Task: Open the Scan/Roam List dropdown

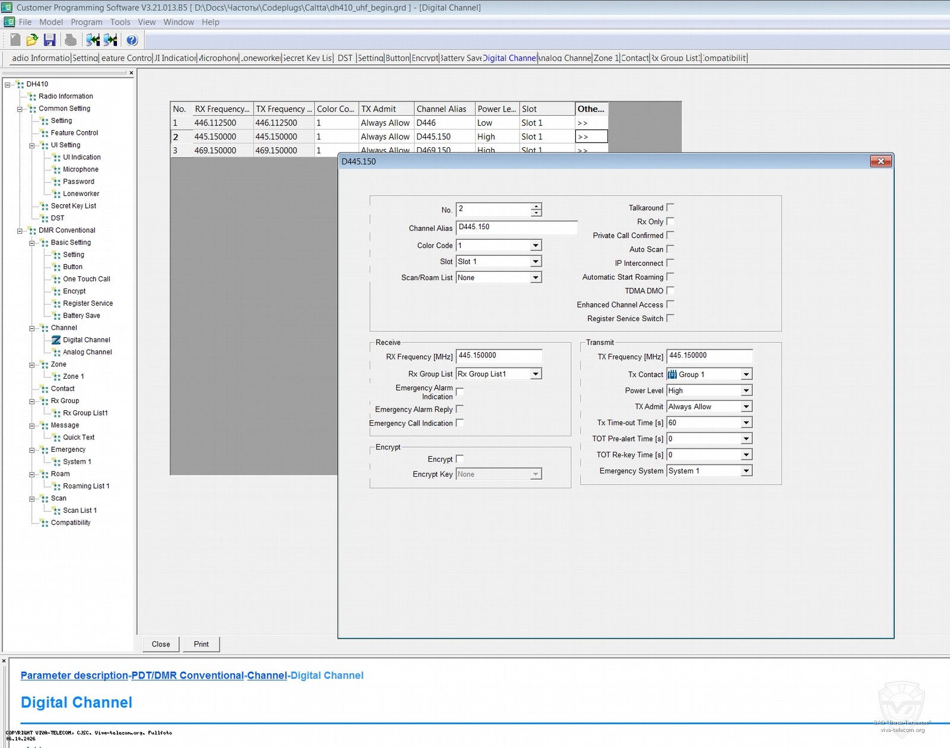Action: click(536, 277)
